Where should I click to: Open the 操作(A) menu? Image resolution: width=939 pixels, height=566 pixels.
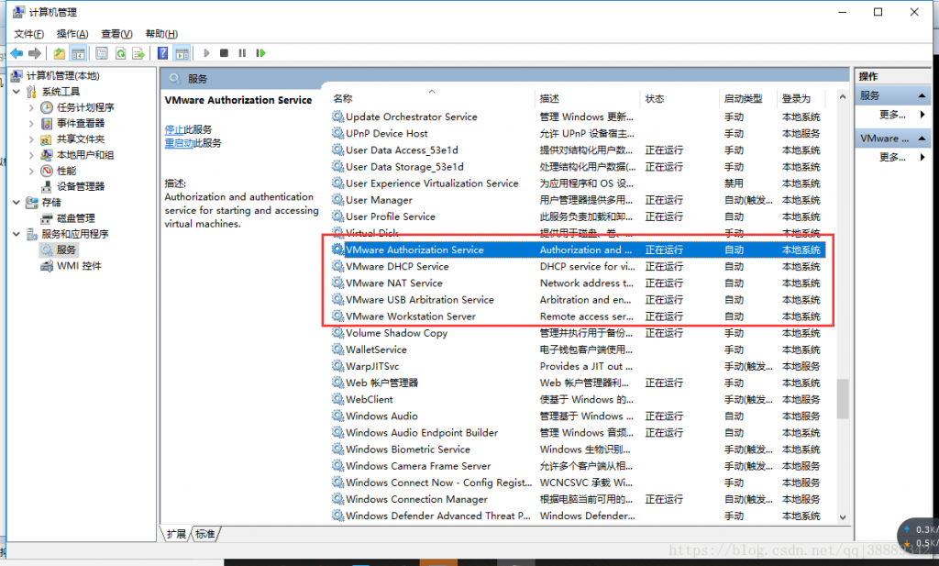[x=72, y=34]
